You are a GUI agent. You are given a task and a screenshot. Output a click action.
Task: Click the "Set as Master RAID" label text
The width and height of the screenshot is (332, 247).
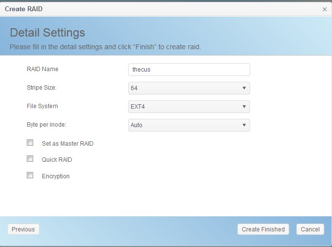[67, 144]
